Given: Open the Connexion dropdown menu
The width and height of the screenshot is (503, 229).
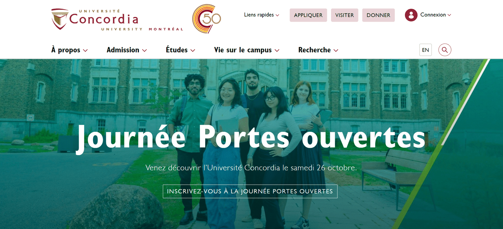Looking at the screenshot, I should [x=436, y=15].
